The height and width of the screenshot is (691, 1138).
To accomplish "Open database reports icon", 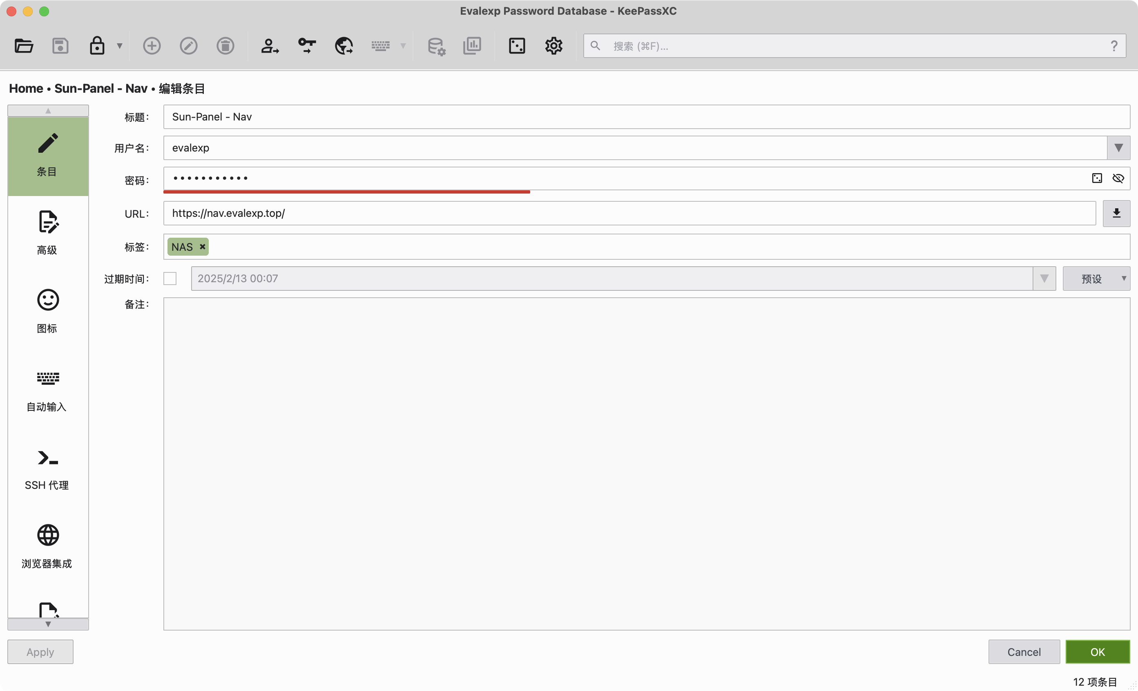I will tap(472, 46).
